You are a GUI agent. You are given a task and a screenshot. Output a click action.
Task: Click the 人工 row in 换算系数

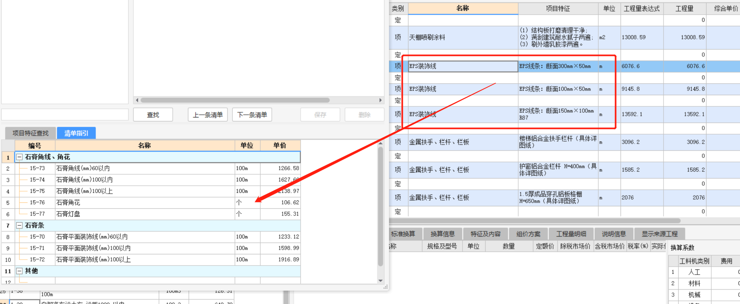tap(704, 272)
